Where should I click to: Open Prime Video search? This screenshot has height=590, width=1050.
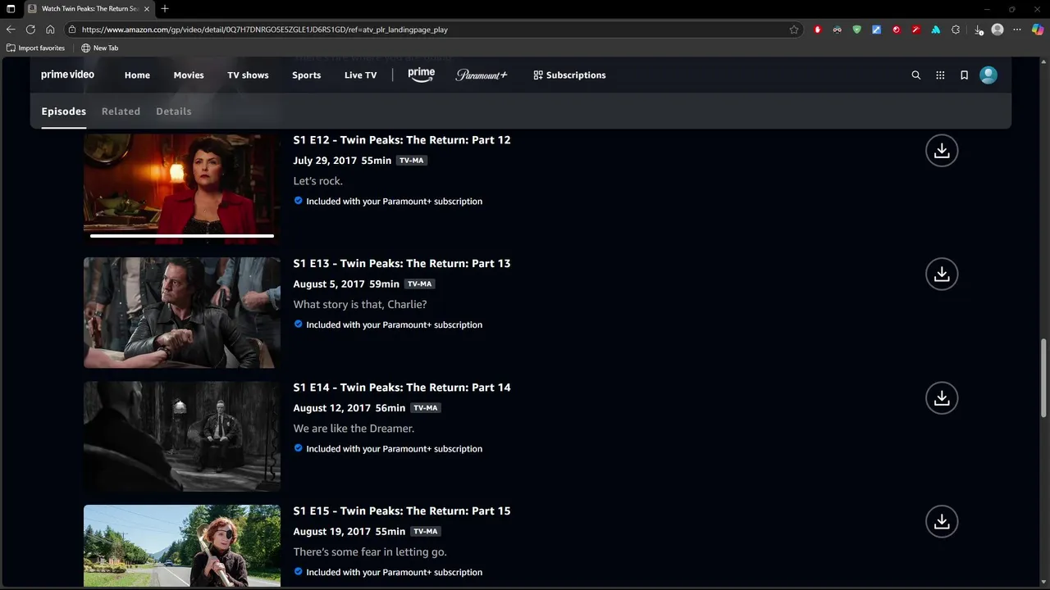tap(916, 75)
